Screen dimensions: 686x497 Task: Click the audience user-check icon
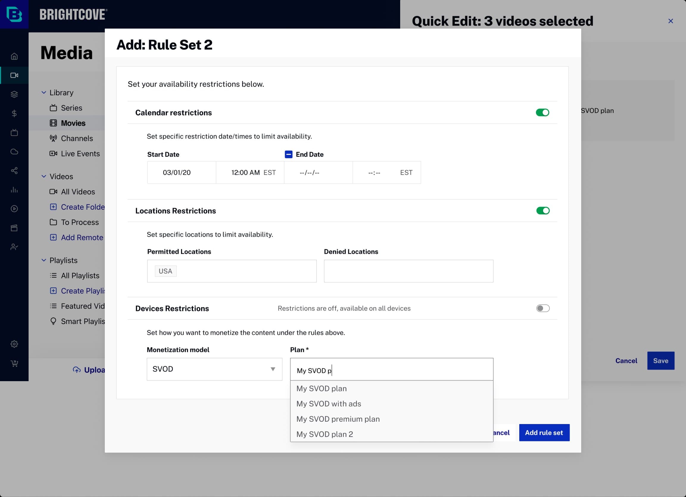coord(14,247)
